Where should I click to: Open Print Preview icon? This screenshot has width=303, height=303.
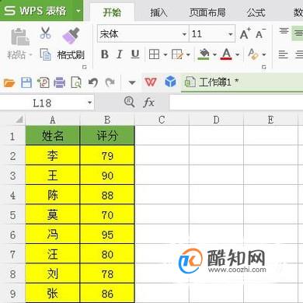[x=76, y=82]
